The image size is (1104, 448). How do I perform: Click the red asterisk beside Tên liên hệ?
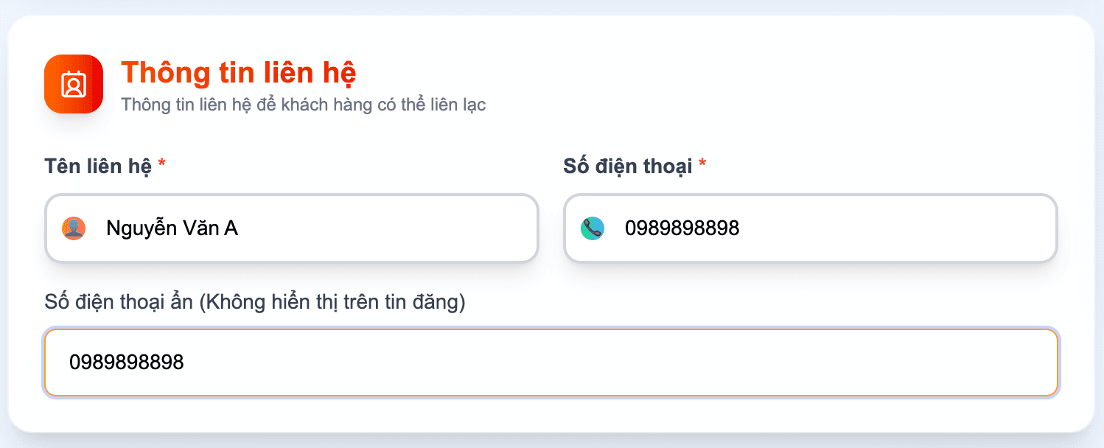(162, 165)
